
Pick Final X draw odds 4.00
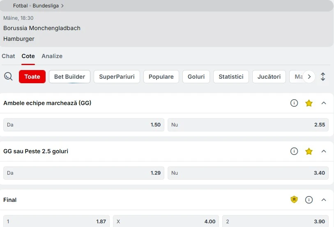coord(166,221)
